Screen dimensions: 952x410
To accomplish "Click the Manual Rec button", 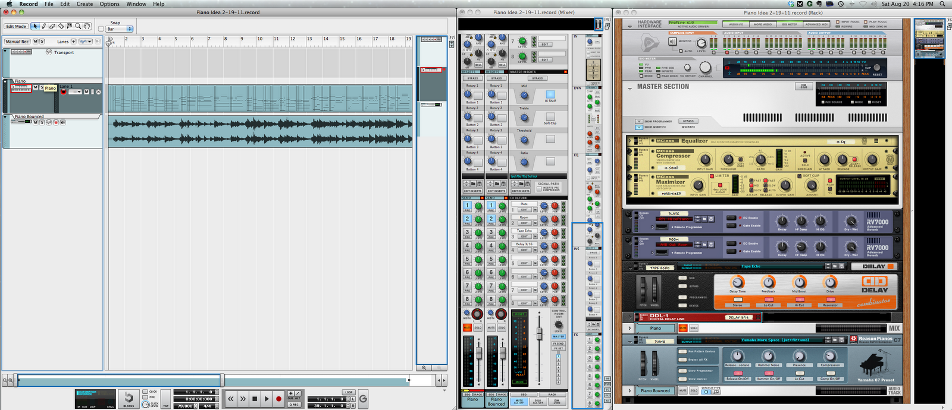I will click(17, 42).
